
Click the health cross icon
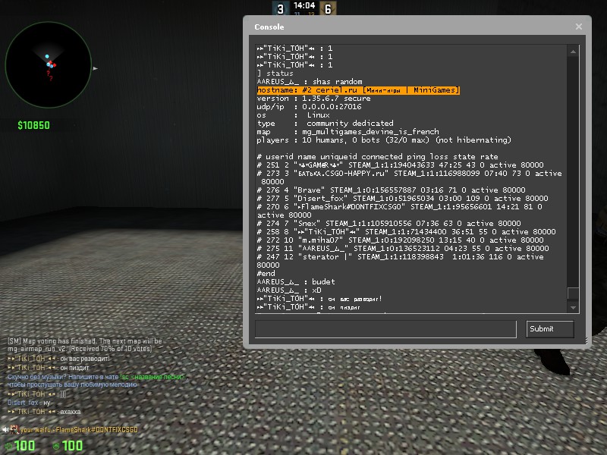click(8, 446)
